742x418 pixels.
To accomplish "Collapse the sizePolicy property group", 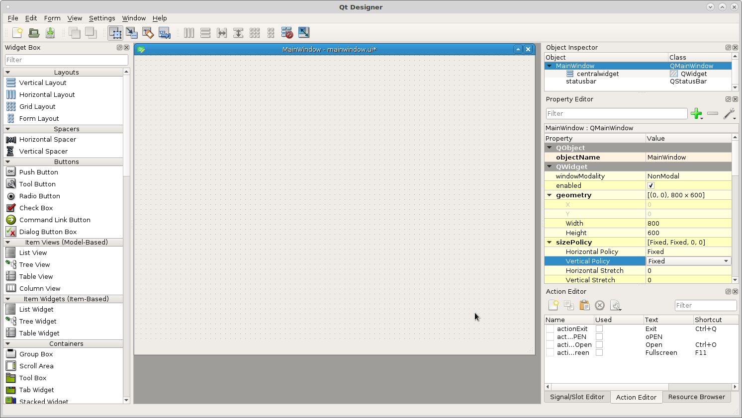I will 550,243.
